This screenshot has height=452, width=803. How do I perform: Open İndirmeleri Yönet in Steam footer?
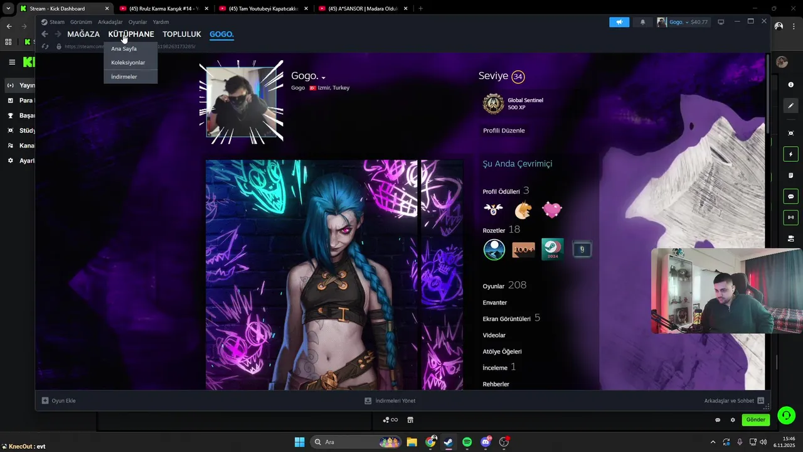coord(390,401)
